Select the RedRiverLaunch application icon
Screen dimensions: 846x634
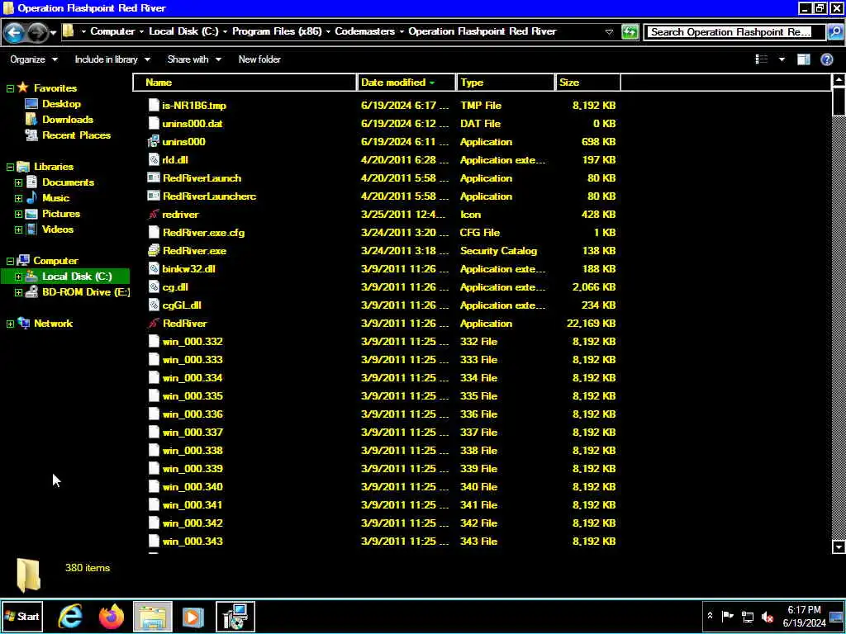pyautogui.click(x=154, y=178)
